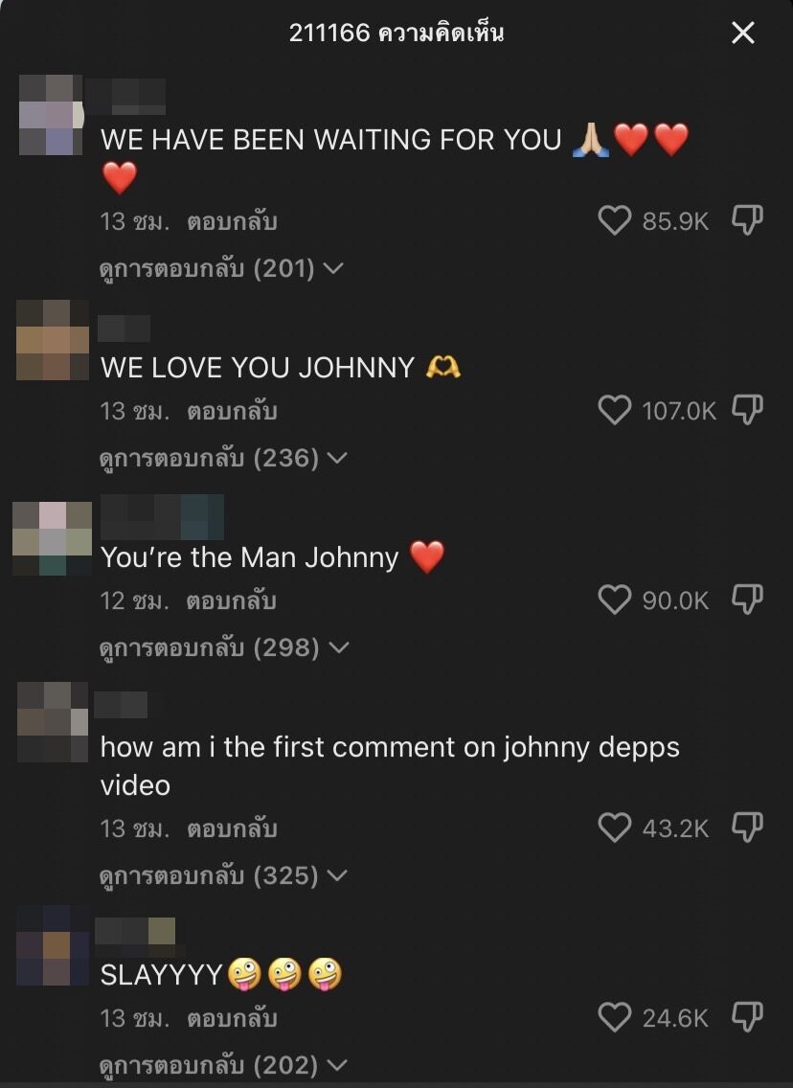Dislike the "WE LOVE YOU JOHNNY" comment
Screen dimensions: 793x1088
point(747,409)
